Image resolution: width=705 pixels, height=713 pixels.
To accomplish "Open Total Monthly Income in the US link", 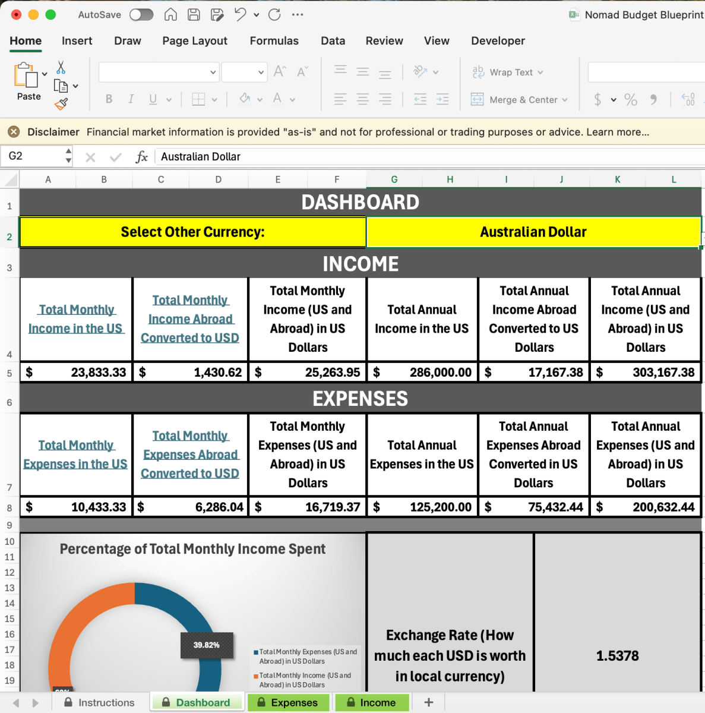I will click(76, 319).
